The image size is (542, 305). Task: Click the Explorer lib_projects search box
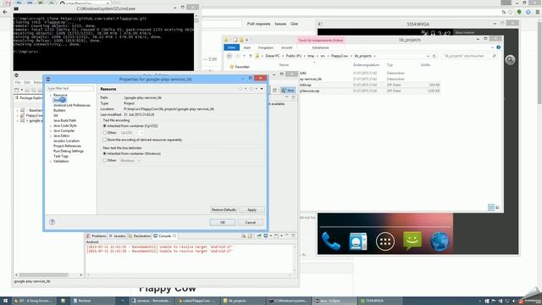coord(470,56)
